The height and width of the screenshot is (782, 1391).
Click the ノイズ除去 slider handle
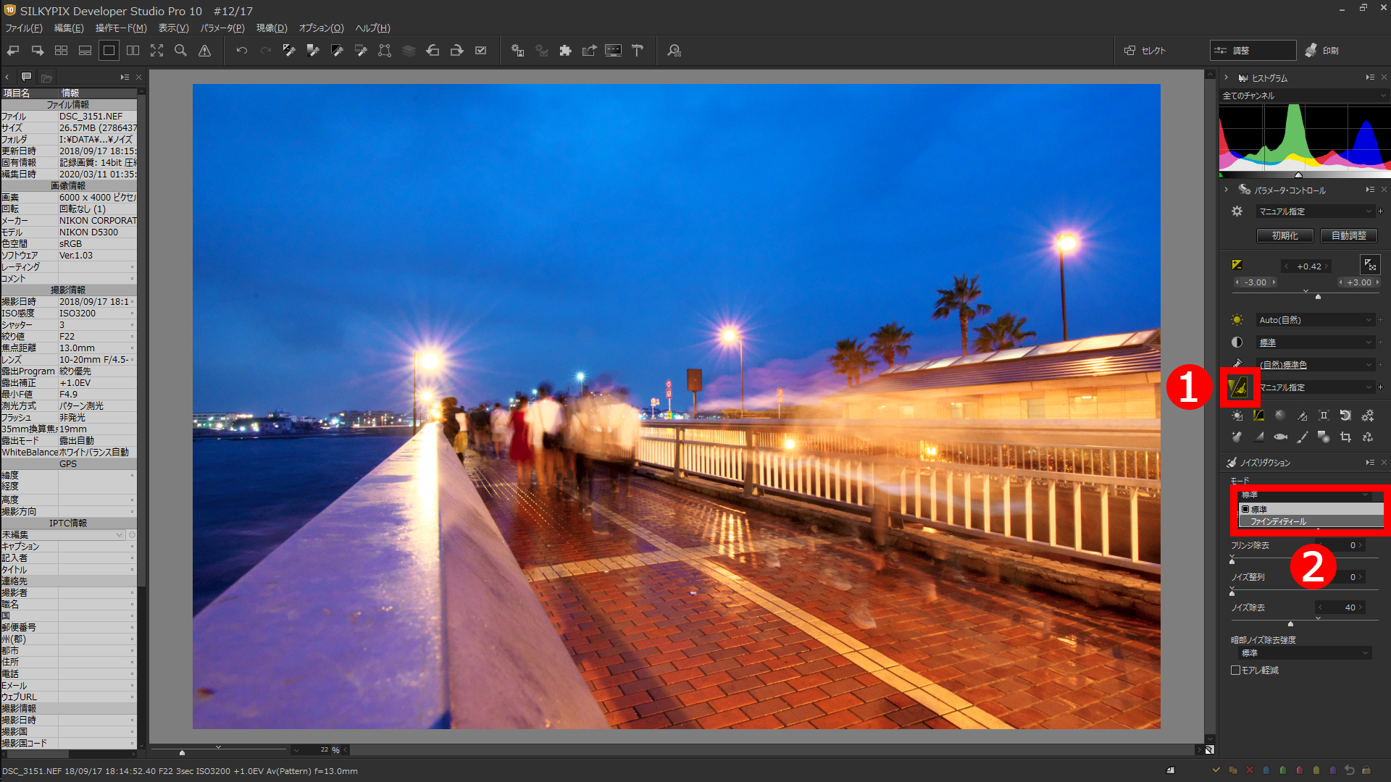pyautogui.click(x=1290, y=623)
